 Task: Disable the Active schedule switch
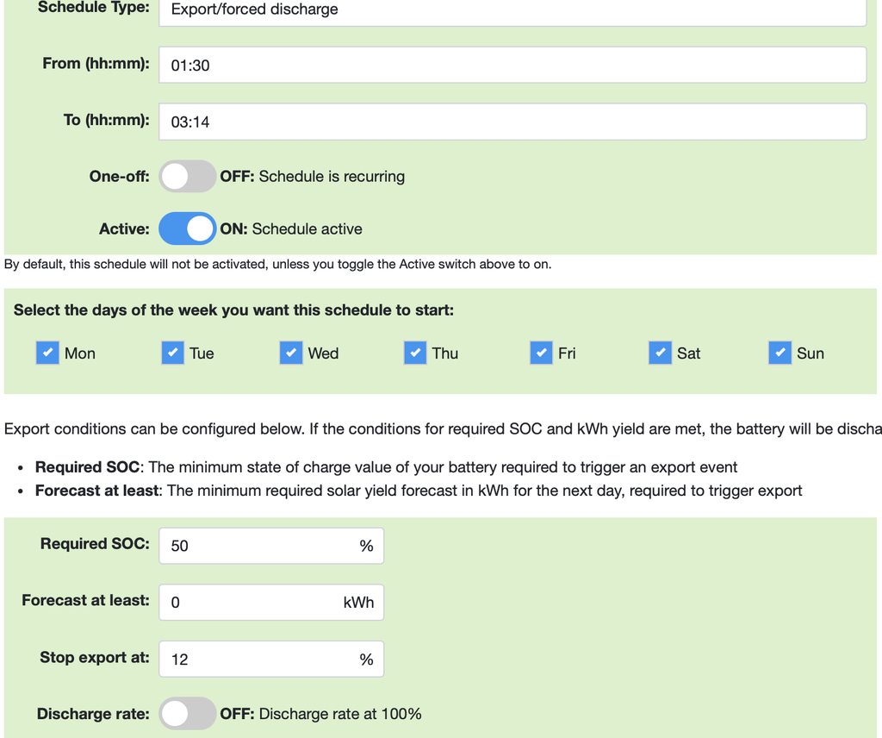click(x=187, y=228)
